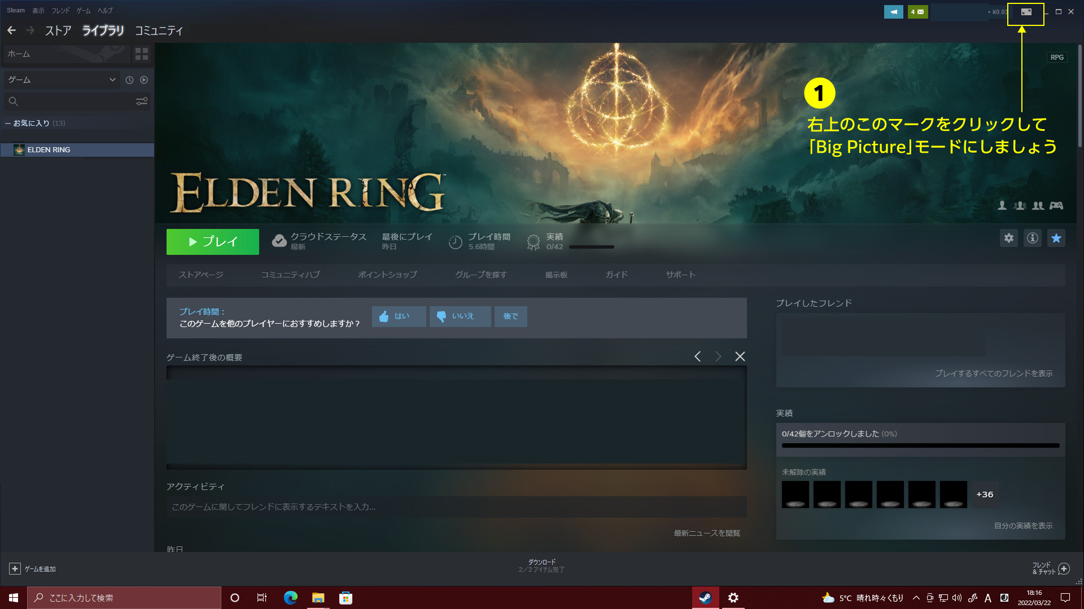
Task: Open Friends & Chat plus icon
Action: [x=1064, y=568]
